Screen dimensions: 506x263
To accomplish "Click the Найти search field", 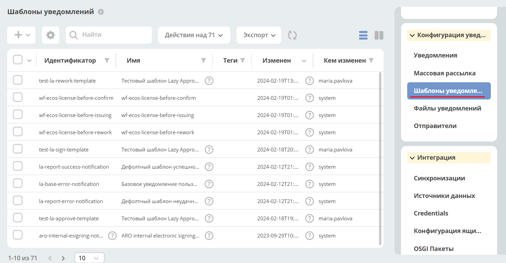I will point(109,35).
